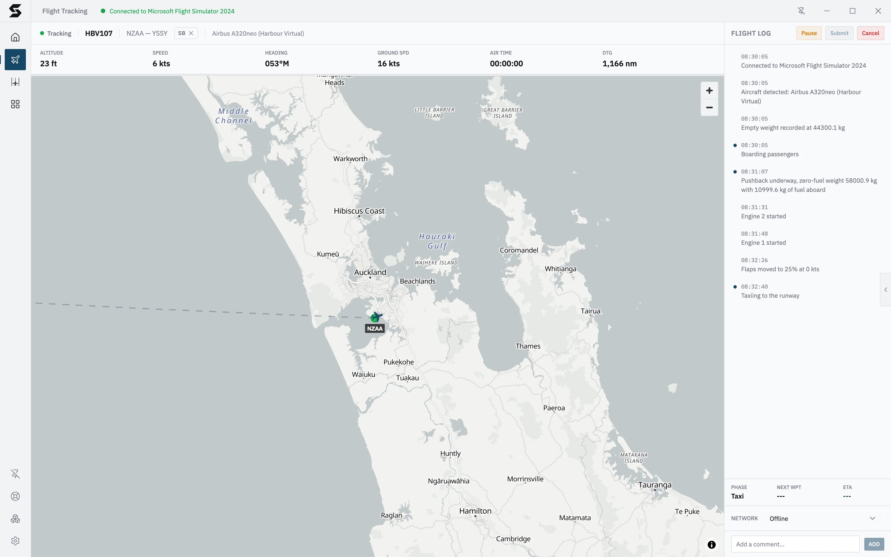Click the Auckland label on the map

370,272
